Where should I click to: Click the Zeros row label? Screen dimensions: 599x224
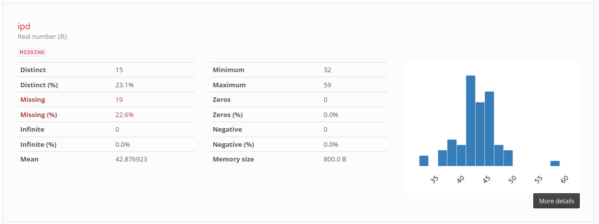pyautogui.click(x=222, y=99)
